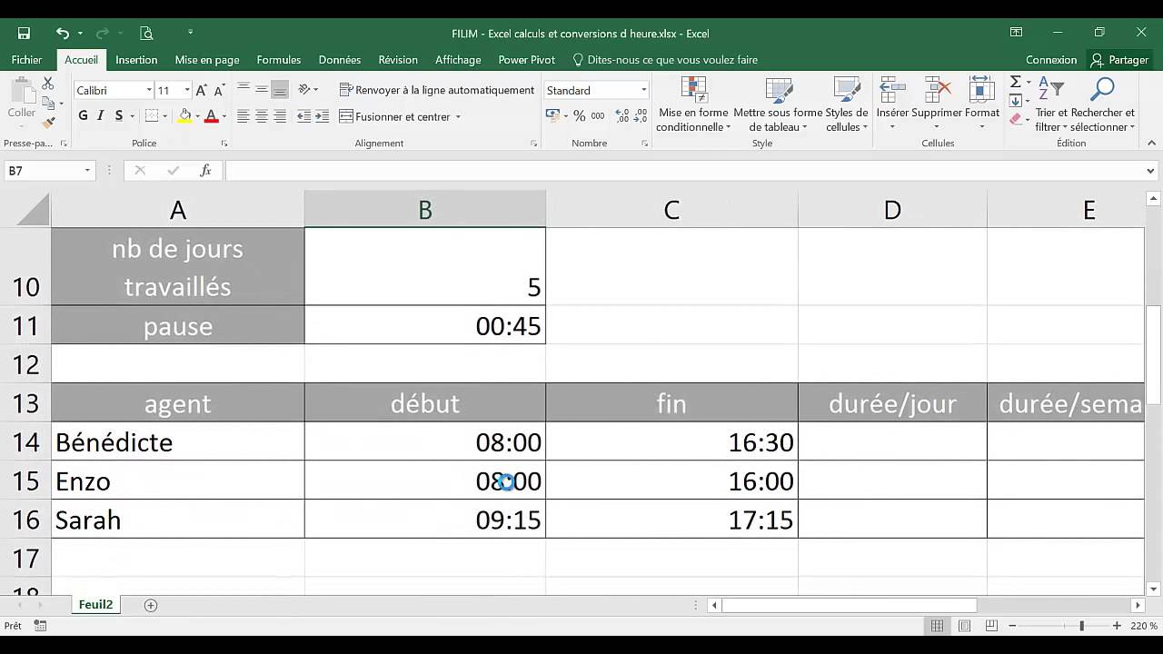Align text to the middle vertically

262,89
